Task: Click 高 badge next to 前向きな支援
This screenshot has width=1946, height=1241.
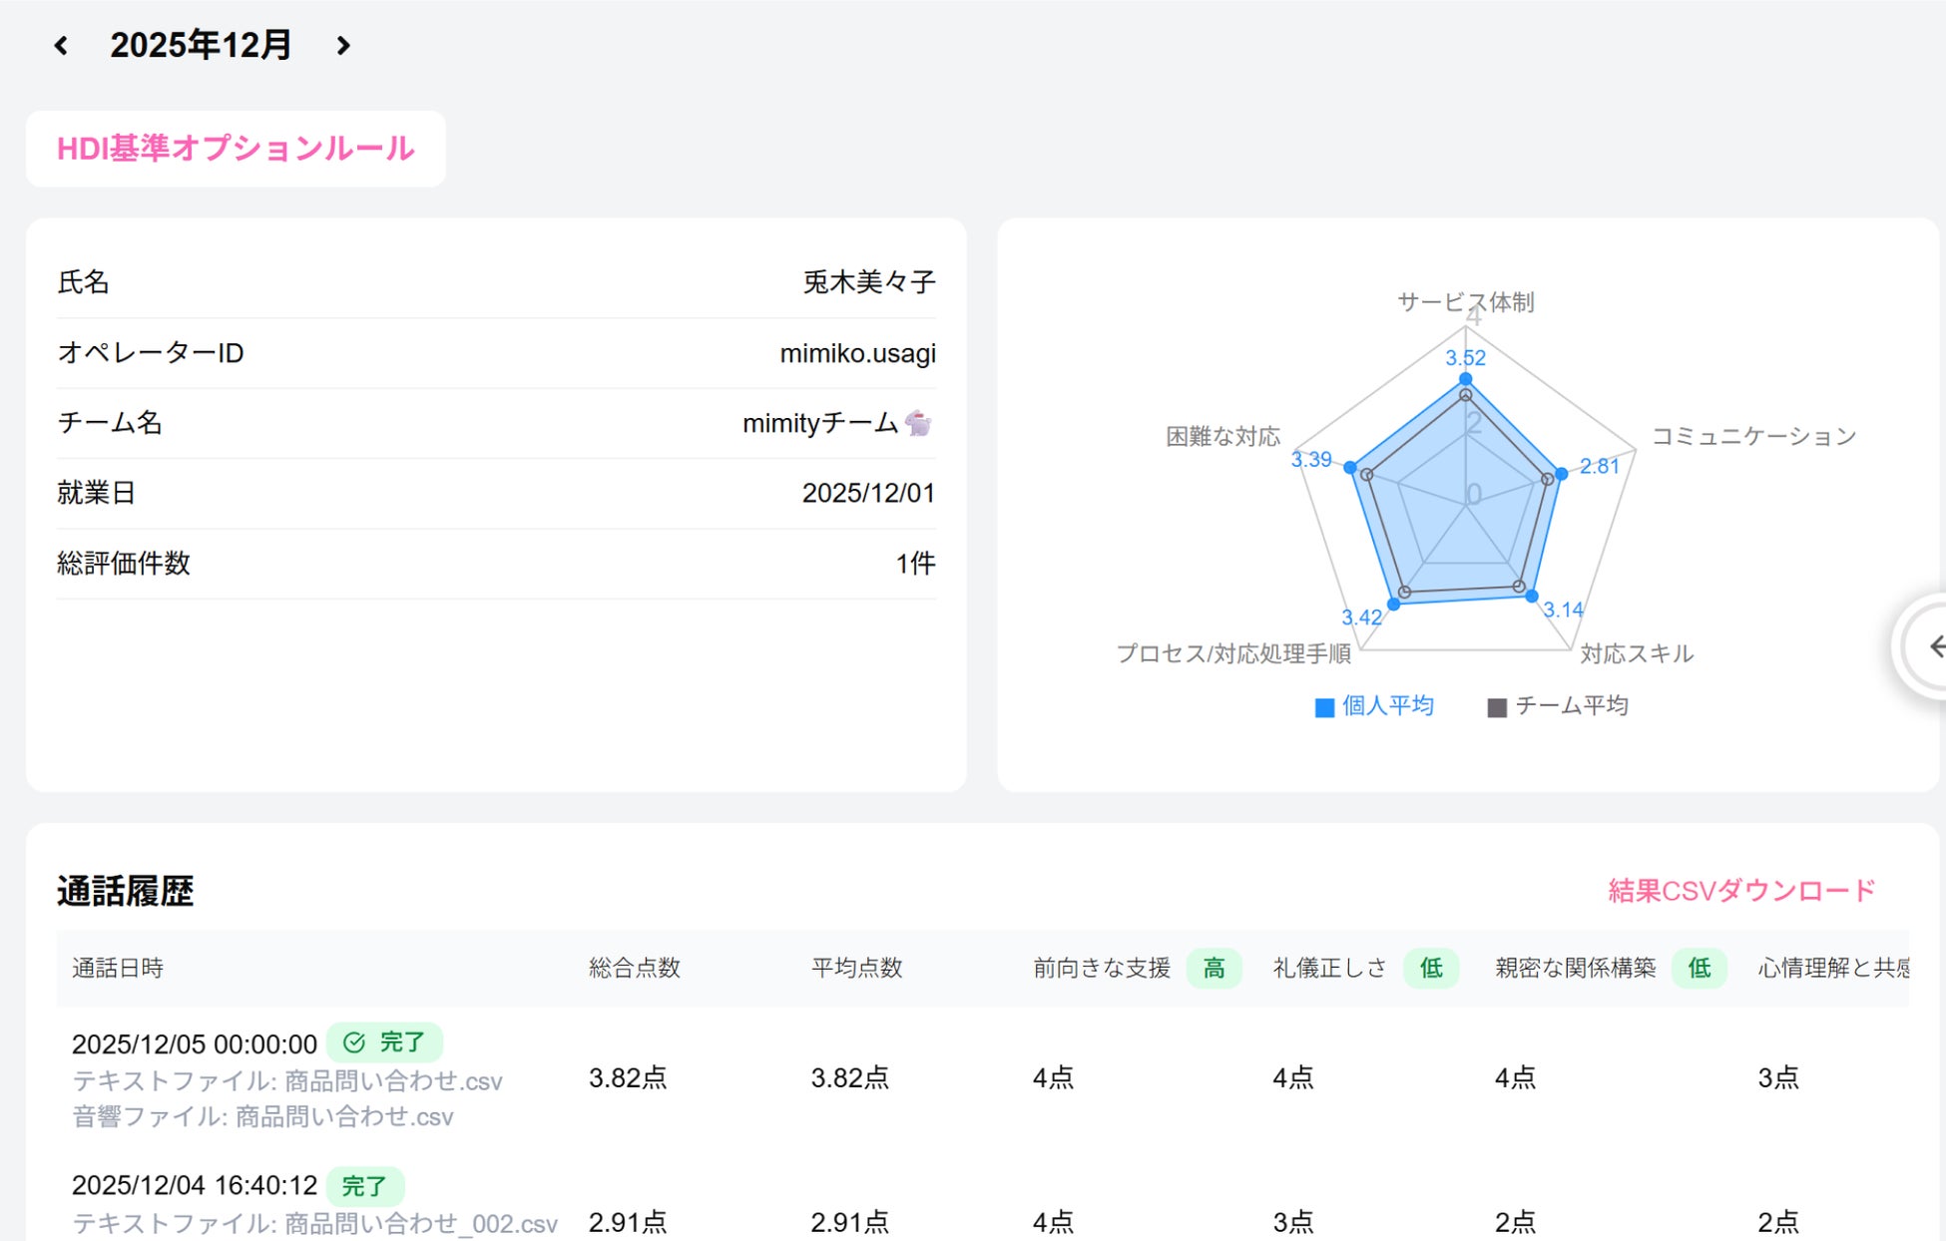Action: [1214, 968]
